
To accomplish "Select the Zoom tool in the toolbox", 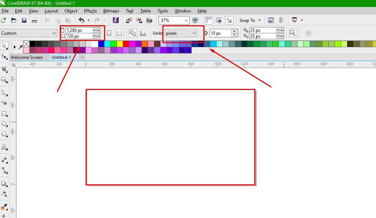I will point(4,80).
